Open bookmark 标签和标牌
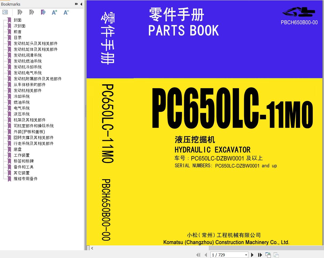The width and height of the screenshot is (324, 258). tap(24, 161)
